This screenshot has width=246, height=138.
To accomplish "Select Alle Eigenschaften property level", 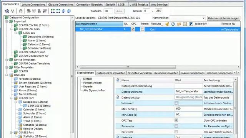I will coord(94,90).
